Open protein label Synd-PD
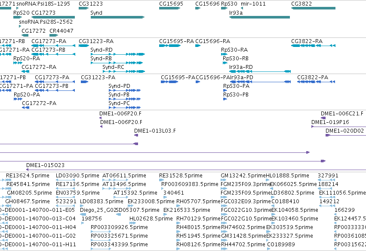This screenshot has height=251, width=366. tap(119, 86)
